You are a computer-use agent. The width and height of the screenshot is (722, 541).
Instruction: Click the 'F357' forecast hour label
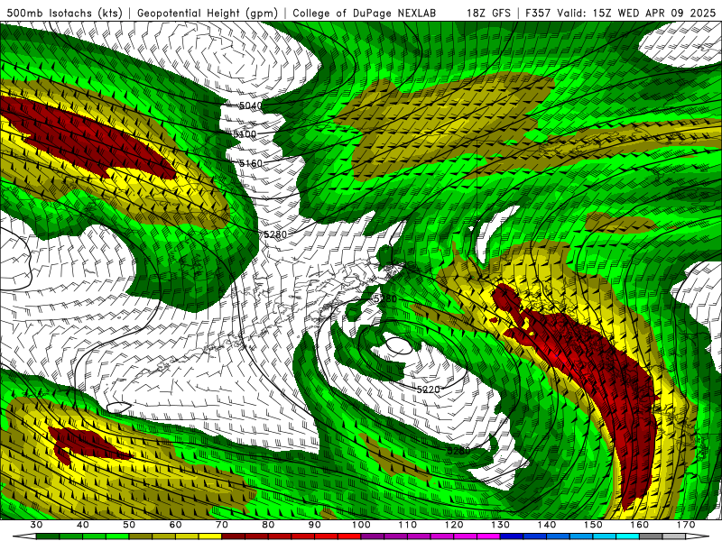(x=539, y=13)
